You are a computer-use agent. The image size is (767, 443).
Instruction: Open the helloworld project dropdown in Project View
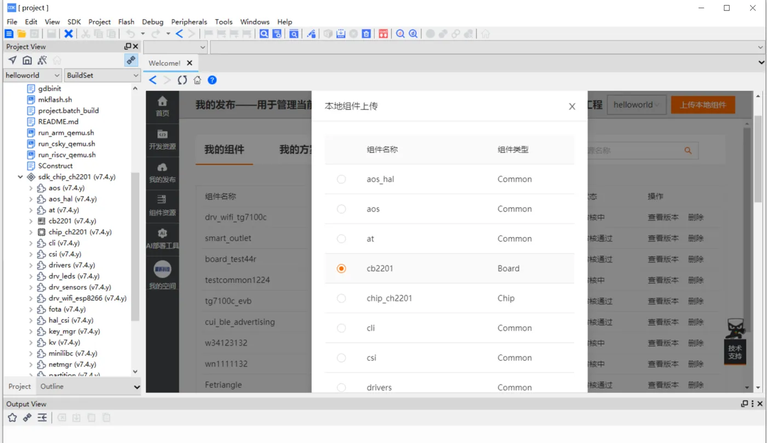tap(32, 75)
